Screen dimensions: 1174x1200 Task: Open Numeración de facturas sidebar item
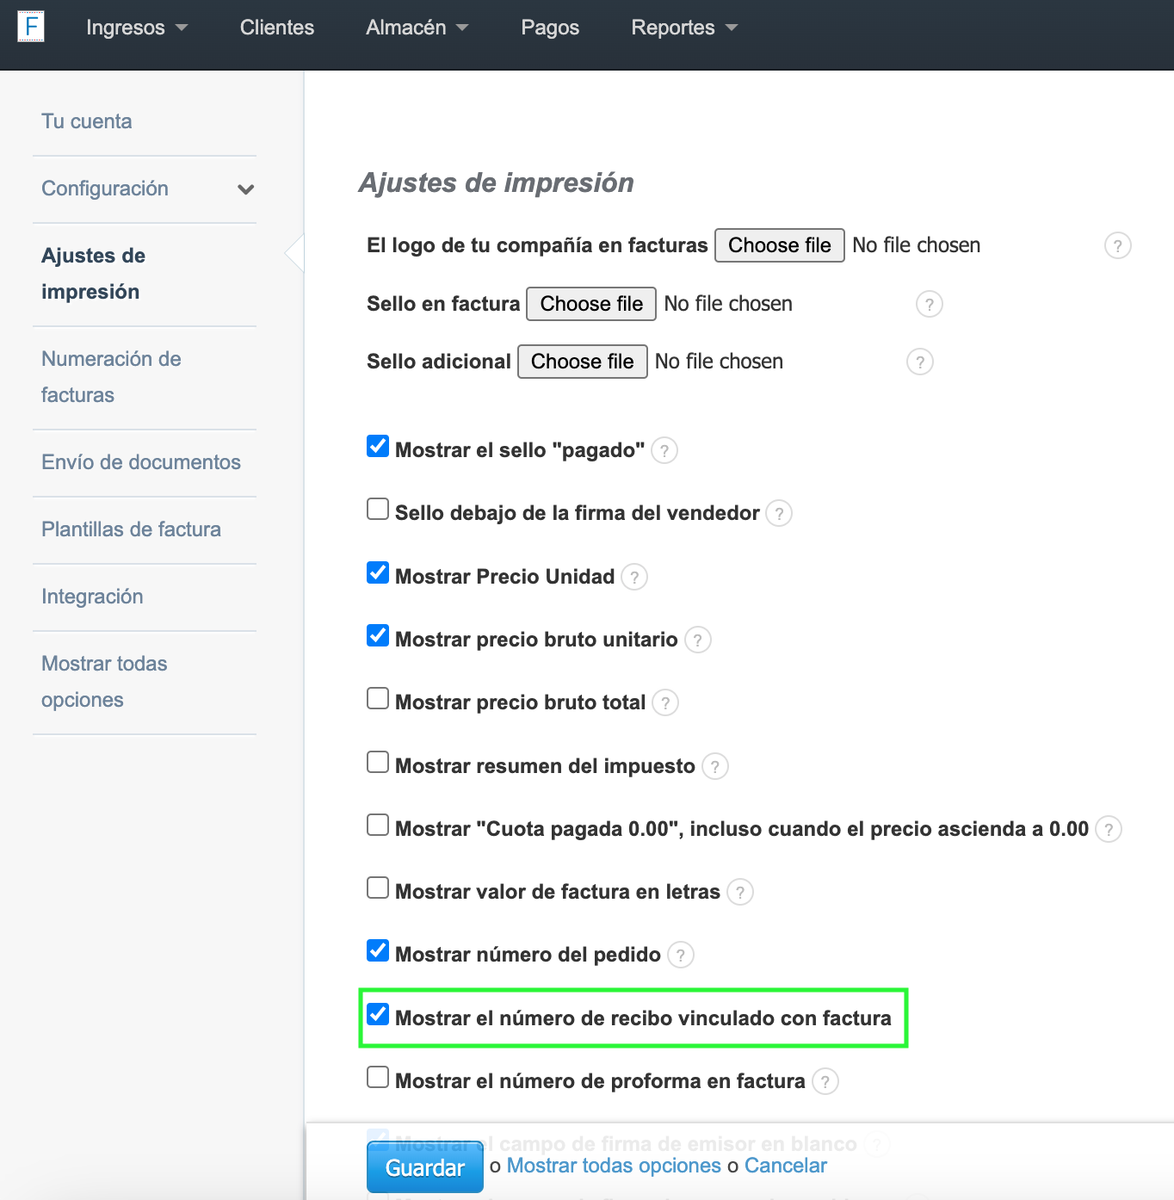pyautogui.click(x=111, y=377)
